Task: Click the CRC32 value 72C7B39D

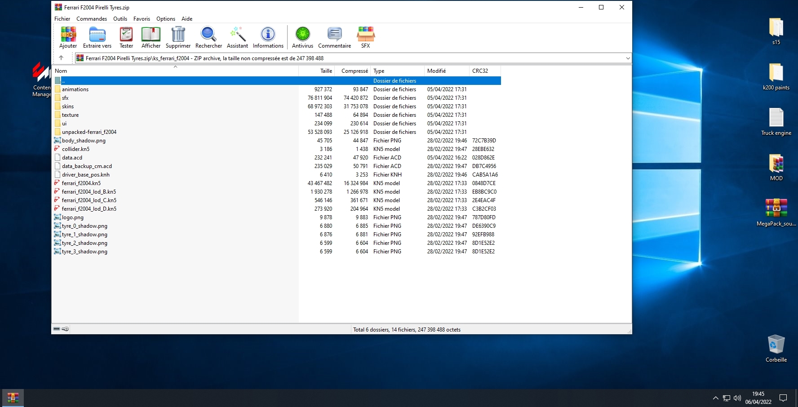Action: pos(484,141)
